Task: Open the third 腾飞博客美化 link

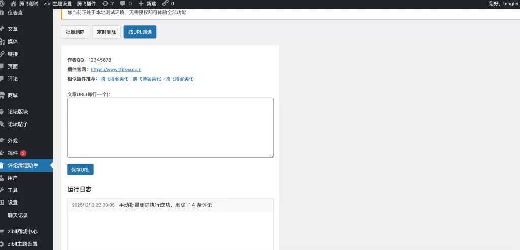Action: point(179,79)
